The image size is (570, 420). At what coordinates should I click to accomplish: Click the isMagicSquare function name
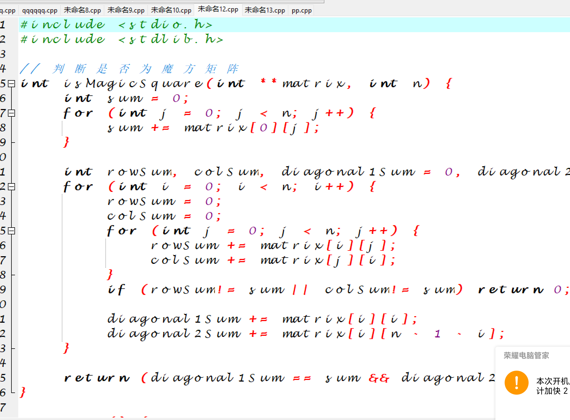[x=133, y=84]
